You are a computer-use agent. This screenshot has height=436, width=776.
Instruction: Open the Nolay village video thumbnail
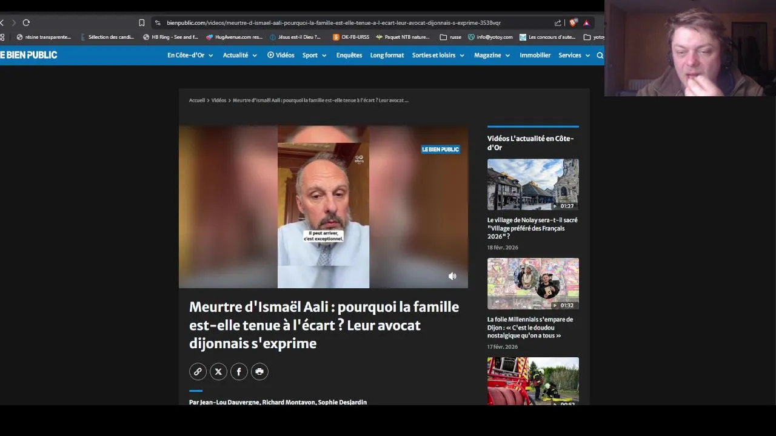pos(533,185)
